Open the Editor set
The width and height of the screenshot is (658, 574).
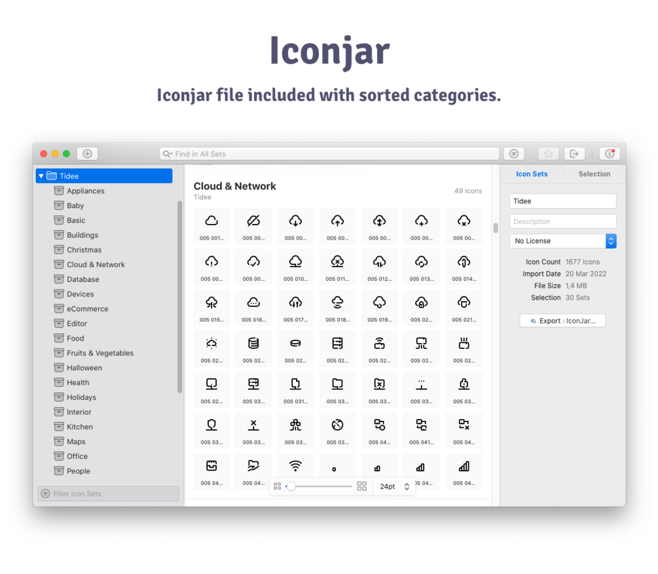pyautogui.click(x=77, y=323)
